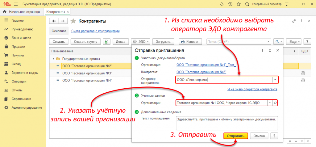This screenshot has height=147, width=316.
Task: Open Покупки section
Action: [18, 55]
